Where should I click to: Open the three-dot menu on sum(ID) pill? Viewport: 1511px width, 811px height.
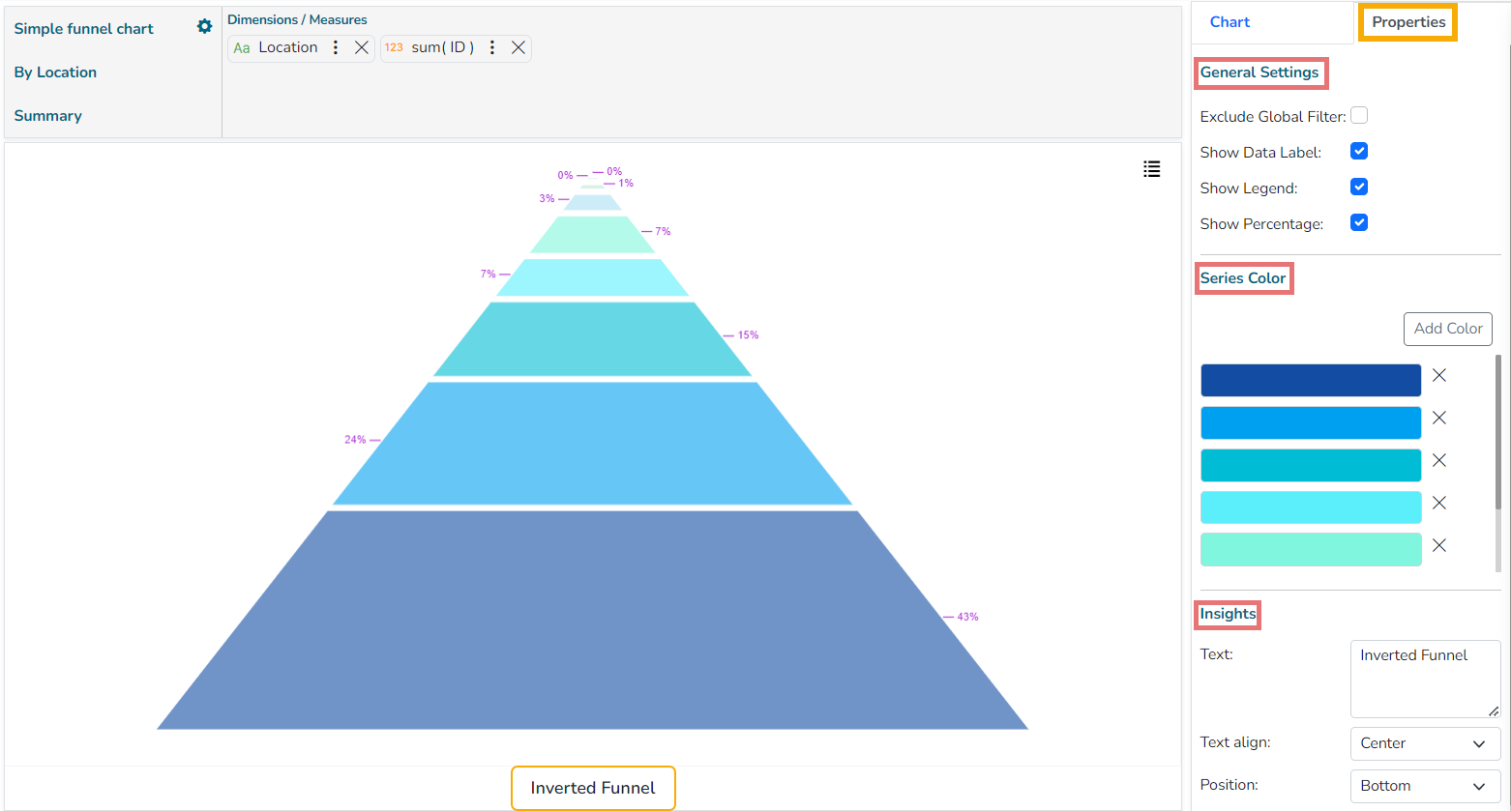[491, 46]
